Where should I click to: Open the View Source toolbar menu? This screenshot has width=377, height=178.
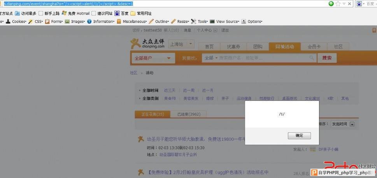(x=224, y=21)
